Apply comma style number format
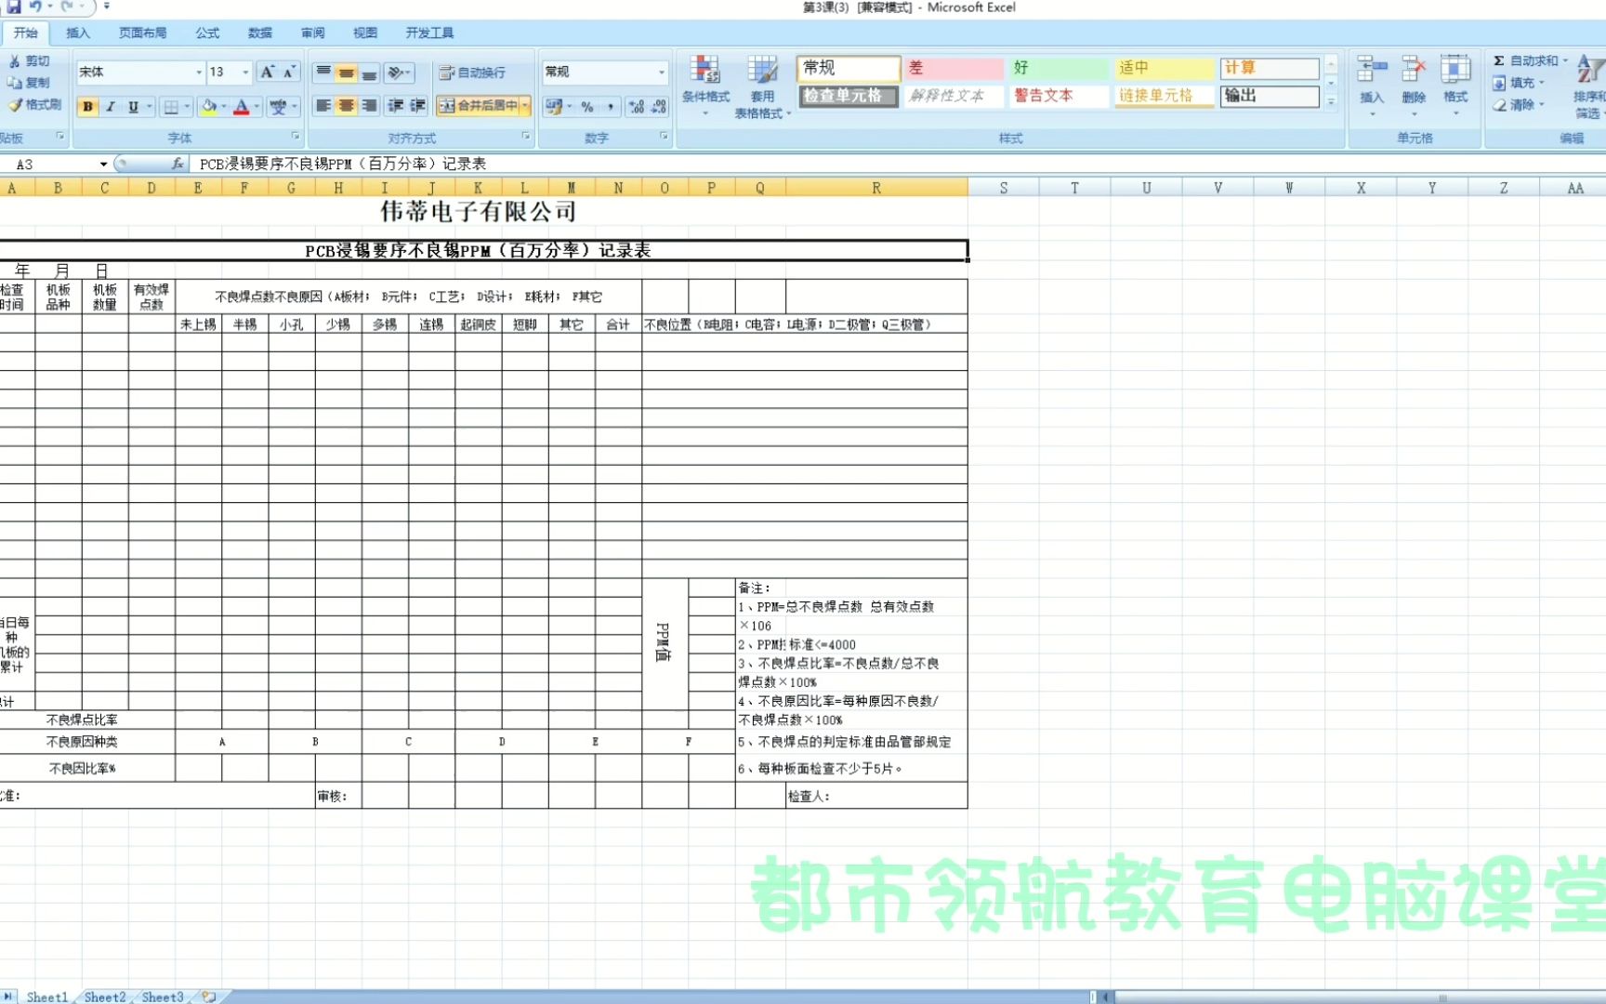This screenshot has width=1606, height=1004. pos(610,106)
